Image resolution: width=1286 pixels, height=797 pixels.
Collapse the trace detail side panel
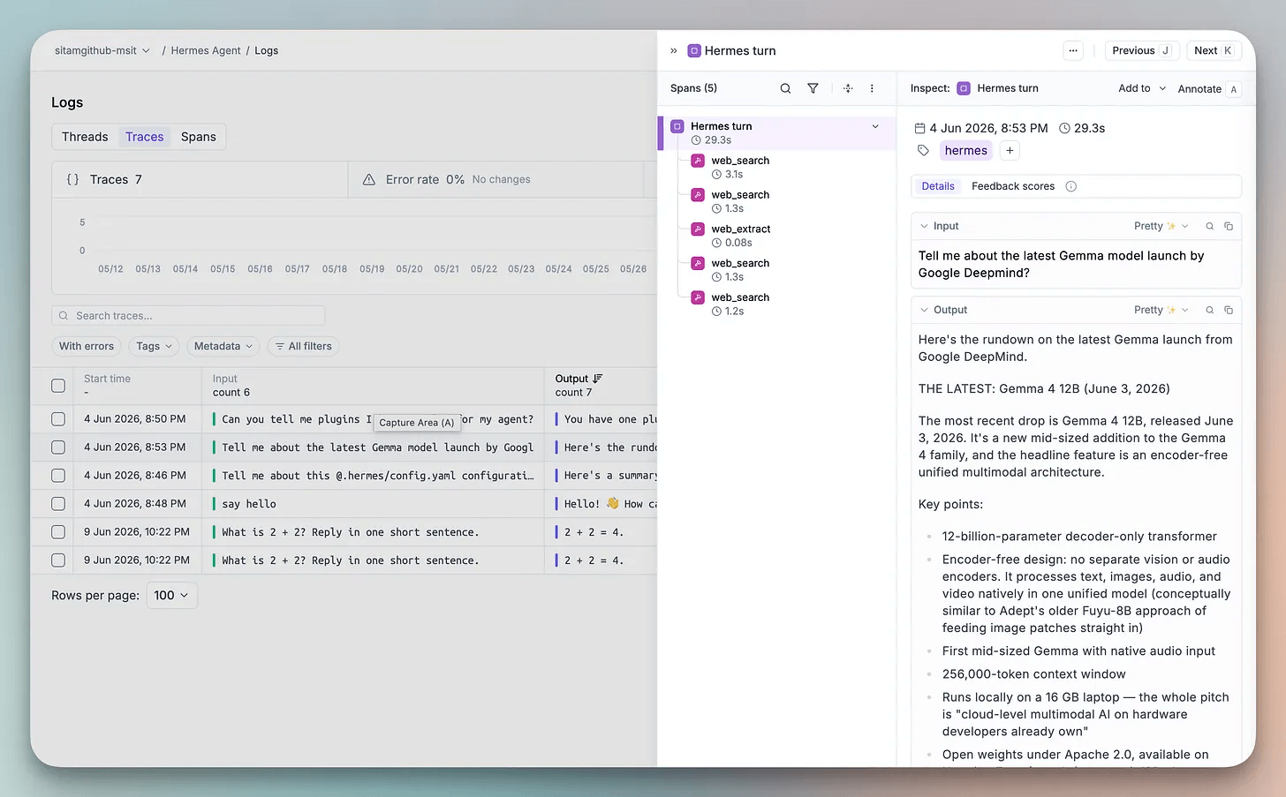tap(674, 51)
